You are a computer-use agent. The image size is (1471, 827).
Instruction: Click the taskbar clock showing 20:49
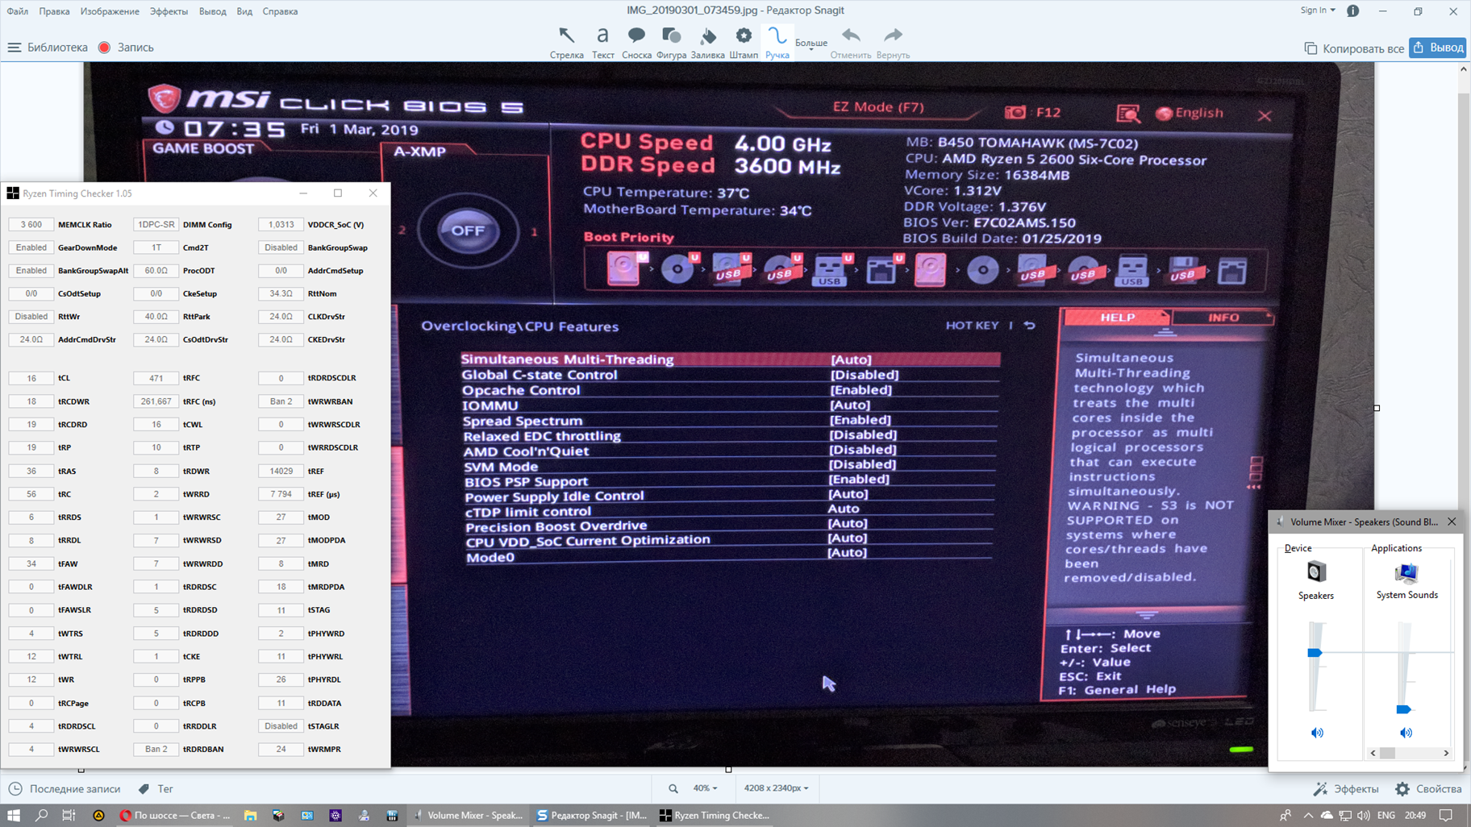(1415, 815)
